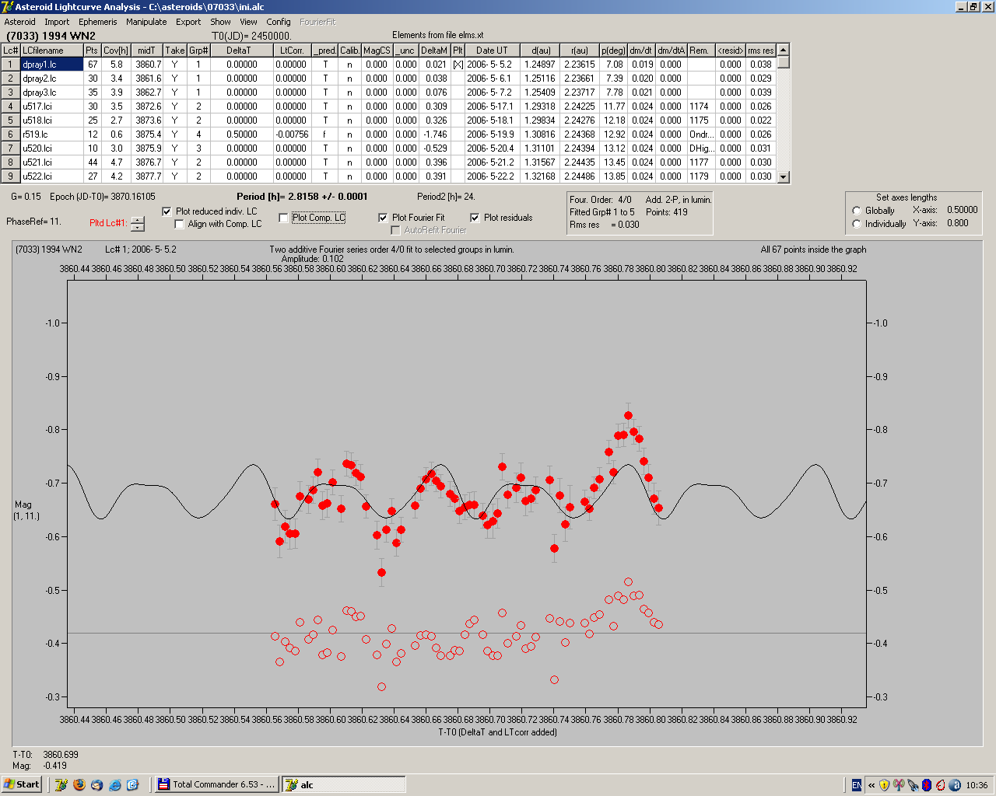Launch ALC from the quick launch bar
The width and height of the screenshot is (996, 796).
(x=61, y=784)
